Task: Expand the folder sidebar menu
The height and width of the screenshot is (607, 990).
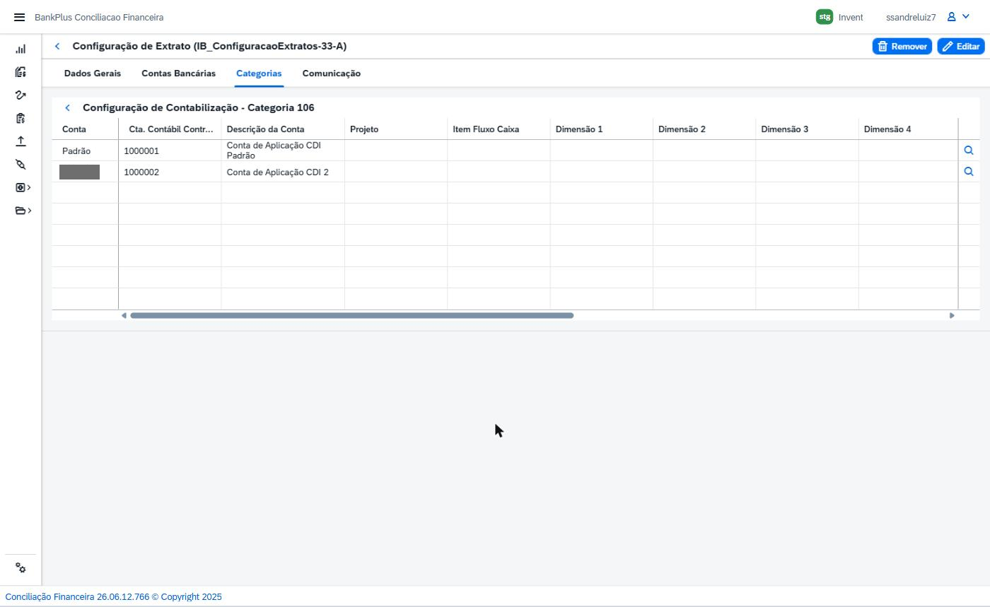Action: [x=23, y=211]
